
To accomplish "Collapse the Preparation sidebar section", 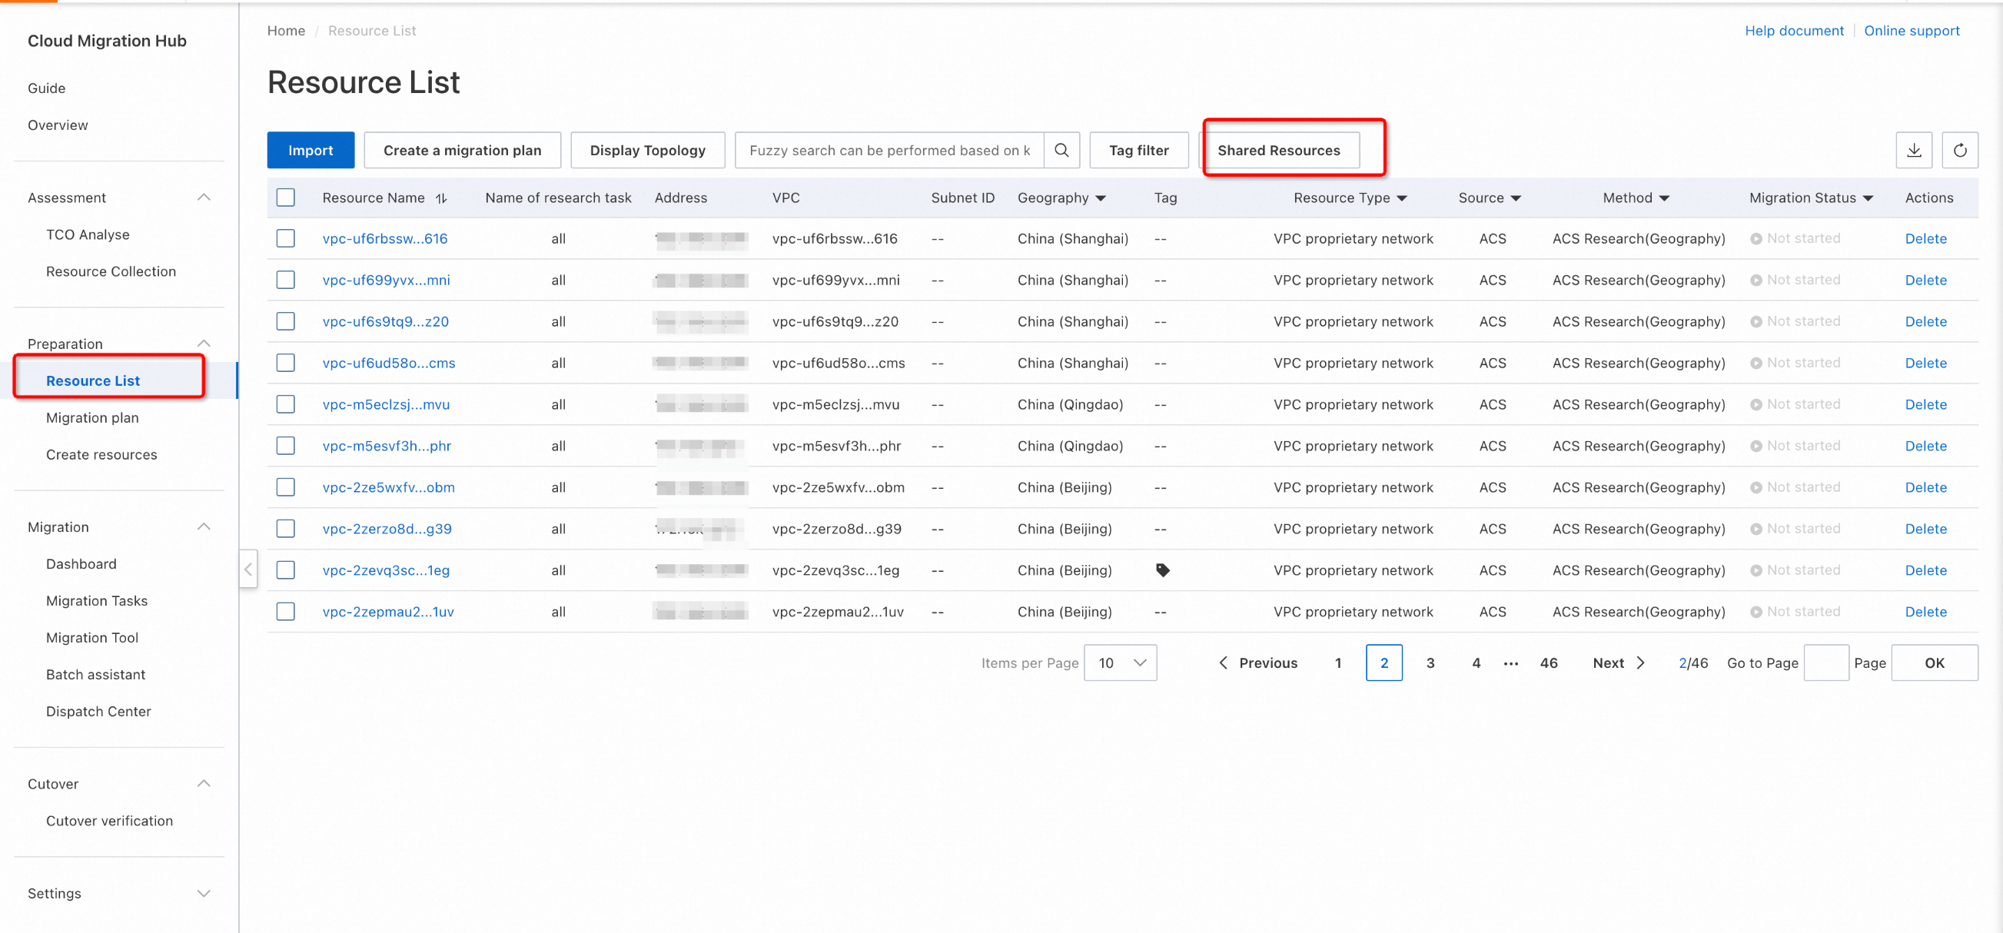I will click(x=204, y=344).
